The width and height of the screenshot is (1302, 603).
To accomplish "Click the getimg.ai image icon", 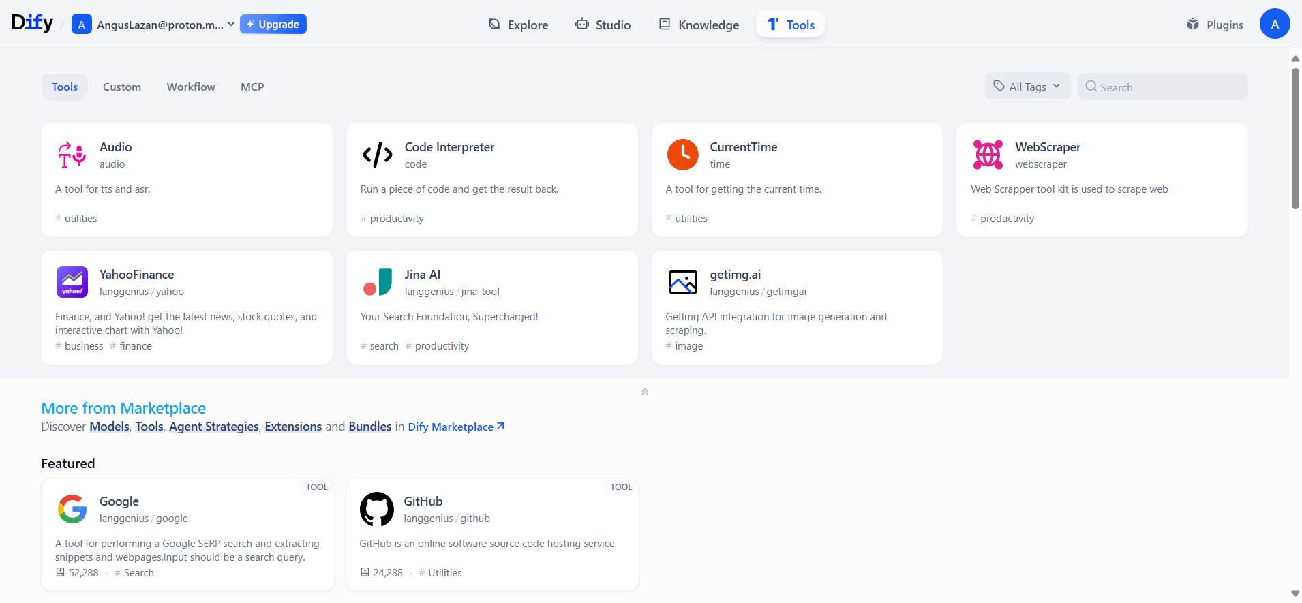I will coord(683,282).
